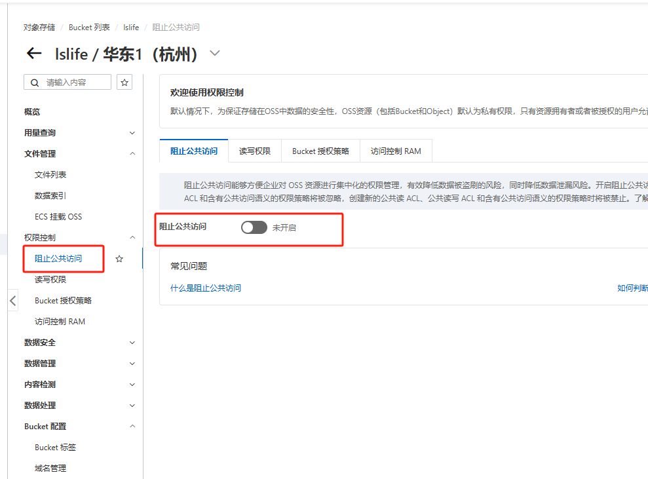The image size is (648, 479).
Task: Click the sidebar collapse arrow handle
Action: click(x=12, y=301)
